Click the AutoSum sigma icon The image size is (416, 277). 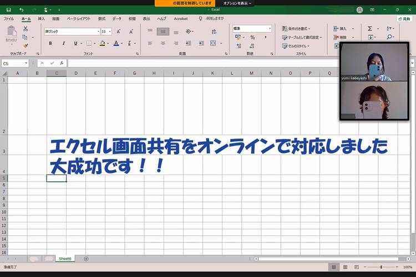point(370,28)
